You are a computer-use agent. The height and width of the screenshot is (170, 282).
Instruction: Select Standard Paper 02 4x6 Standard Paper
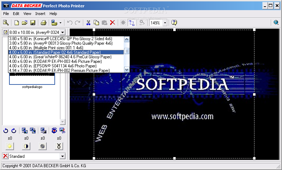[x=66, y=52]
